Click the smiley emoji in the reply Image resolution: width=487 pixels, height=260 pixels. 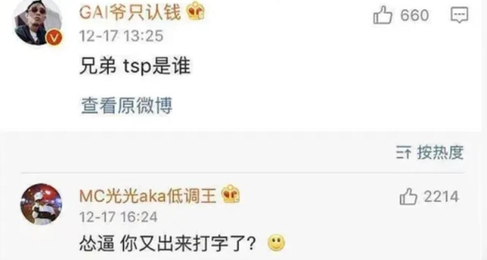click(276, 243)
